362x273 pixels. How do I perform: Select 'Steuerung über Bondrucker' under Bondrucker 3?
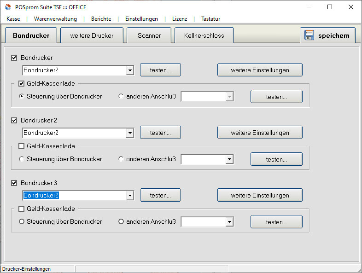pos(22,222)
